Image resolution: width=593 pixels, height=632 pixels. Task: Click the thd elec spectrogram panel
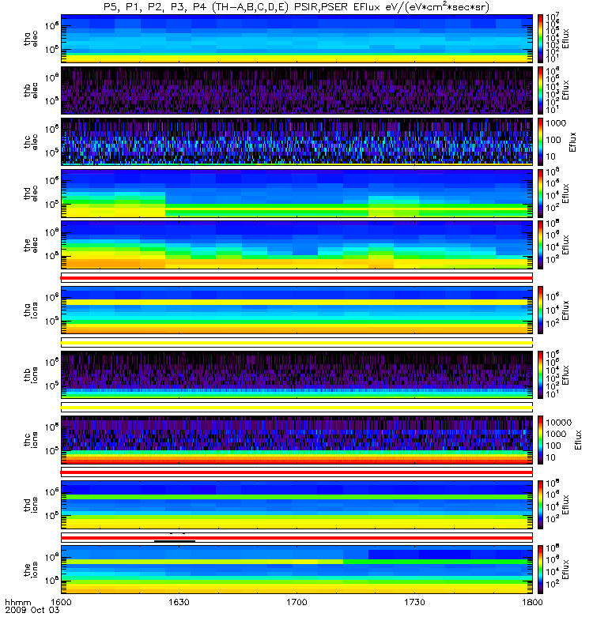(297, 194)
